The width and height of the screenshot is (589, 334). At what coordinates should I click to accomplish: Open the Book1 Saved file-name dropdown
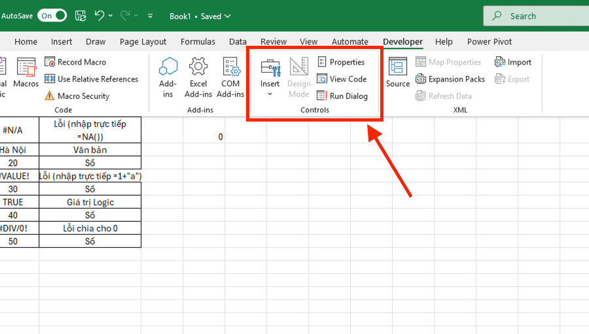(200, 16)
